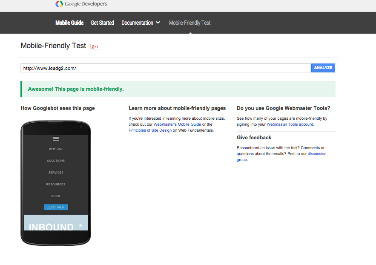Click the 'Mobile-Friendly Test' page heading
Viewport: 376px width, 265px height.
tap(53, 46)
